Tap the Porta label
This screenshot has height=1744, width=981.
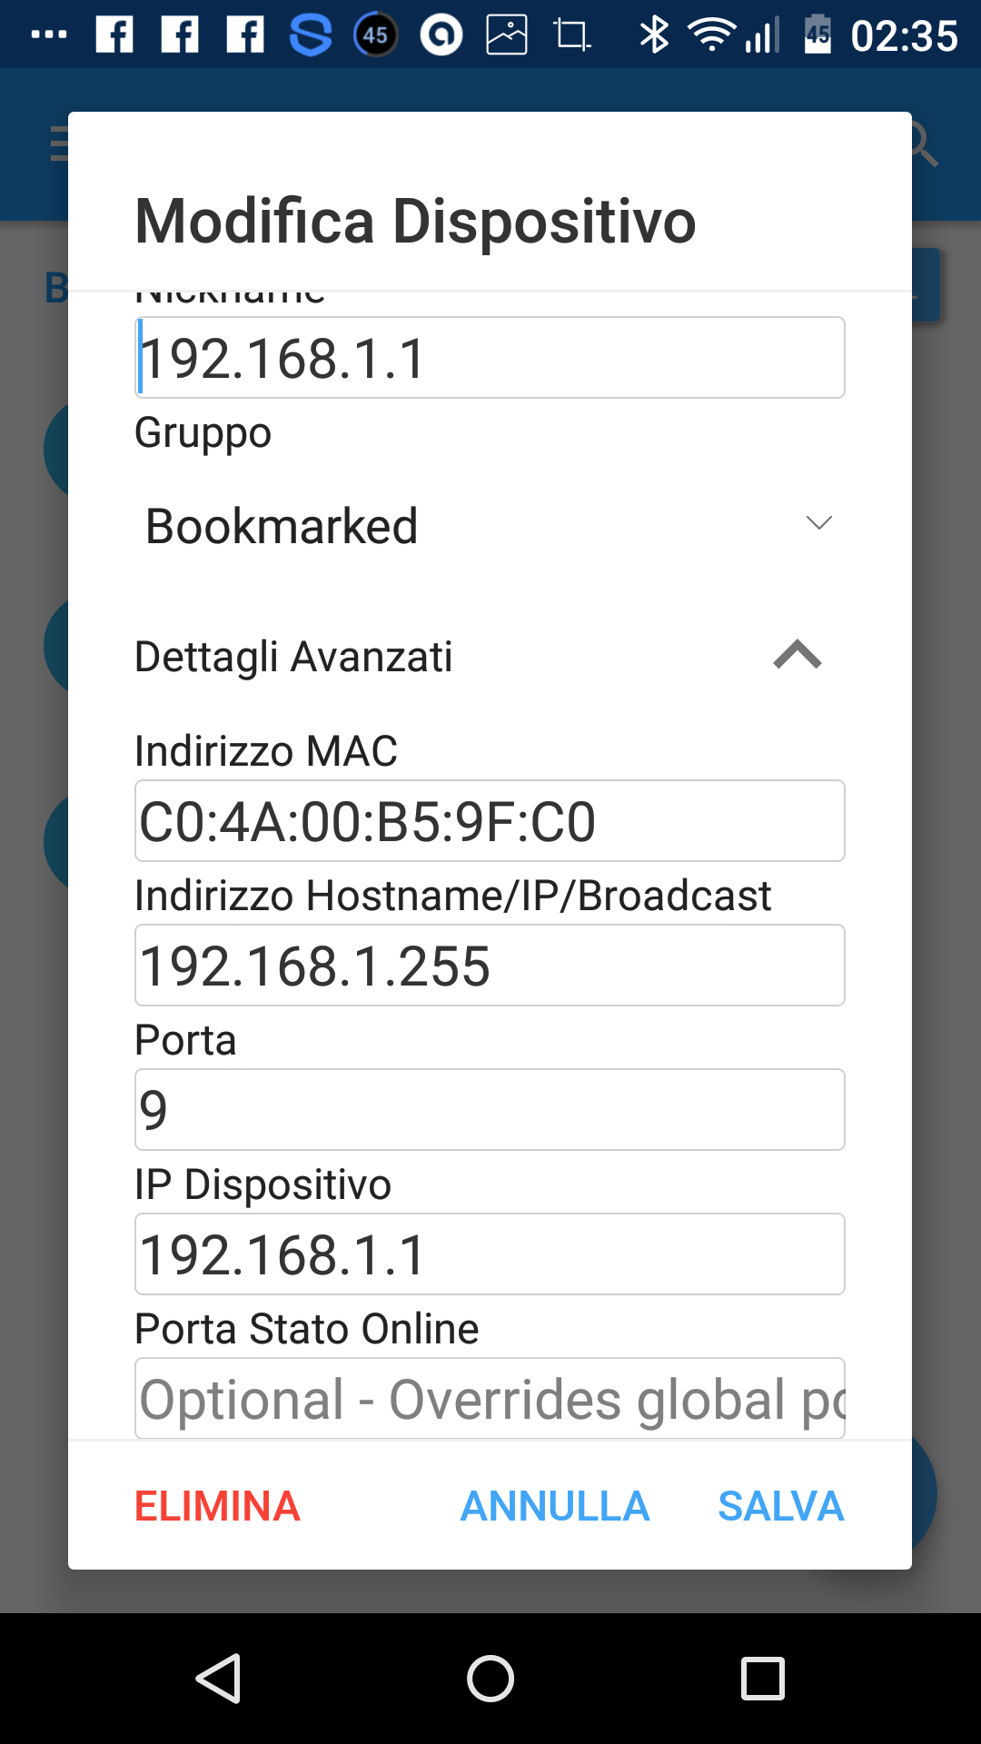[x=185, y=1040]
